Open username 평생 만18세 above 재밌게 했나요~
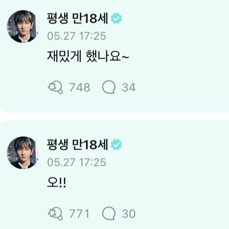Image resolution: width=229 pixels, height=229 pixels. coord(77,18)
